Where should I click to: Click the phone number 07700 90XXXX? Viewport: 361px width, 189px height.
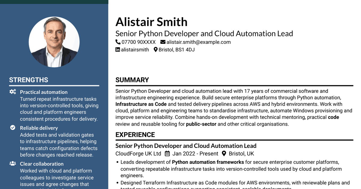point(139,42)
